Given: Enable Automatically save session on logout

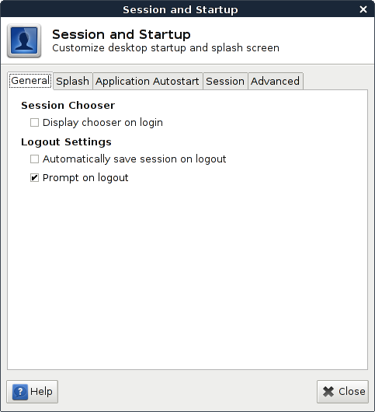Looking at the screenshot, I should (34, 159).
